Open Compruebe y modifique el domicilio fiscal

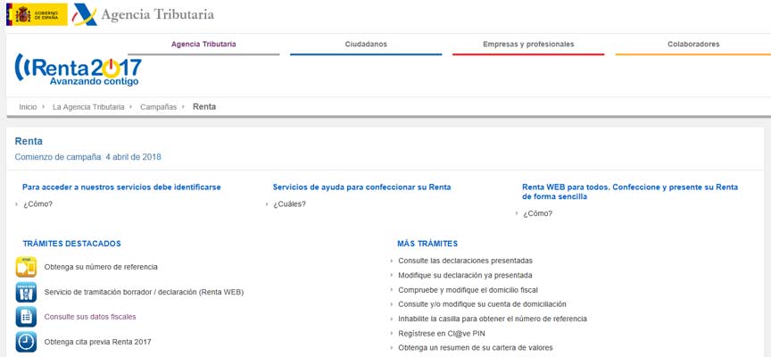point(468,290)
